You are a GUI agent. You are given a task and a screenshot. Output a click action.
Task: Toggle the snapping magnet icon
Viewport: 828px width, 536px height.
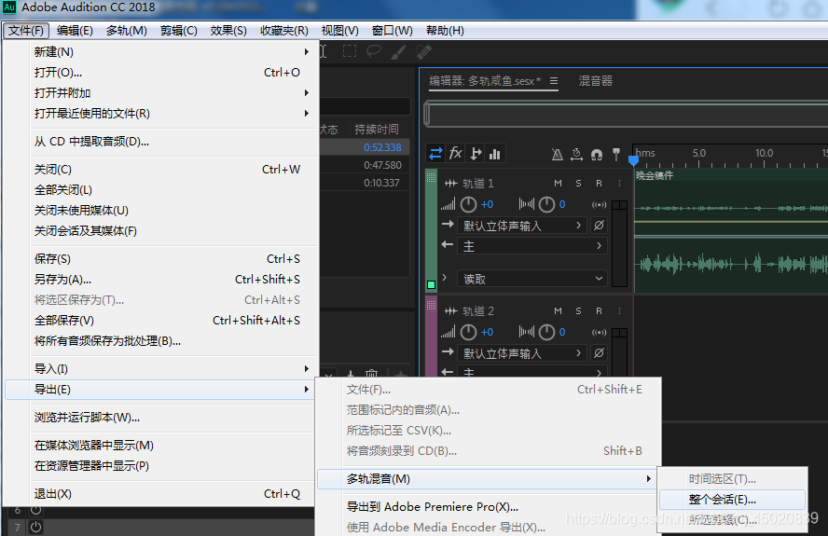597,154
